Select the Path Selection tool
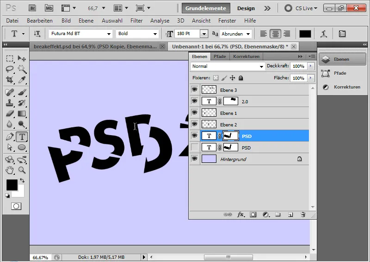Screen dimensions: 370x262 pos(9,147)
